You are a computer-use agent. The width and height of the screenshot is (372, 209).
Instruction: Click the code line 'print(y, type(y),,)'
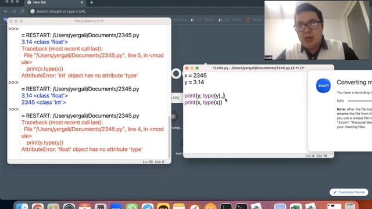point(205,96)
